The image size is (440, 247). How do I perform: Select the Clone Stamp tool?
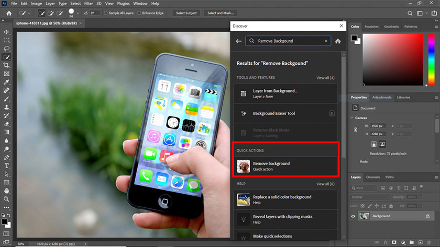pos(6,107)
